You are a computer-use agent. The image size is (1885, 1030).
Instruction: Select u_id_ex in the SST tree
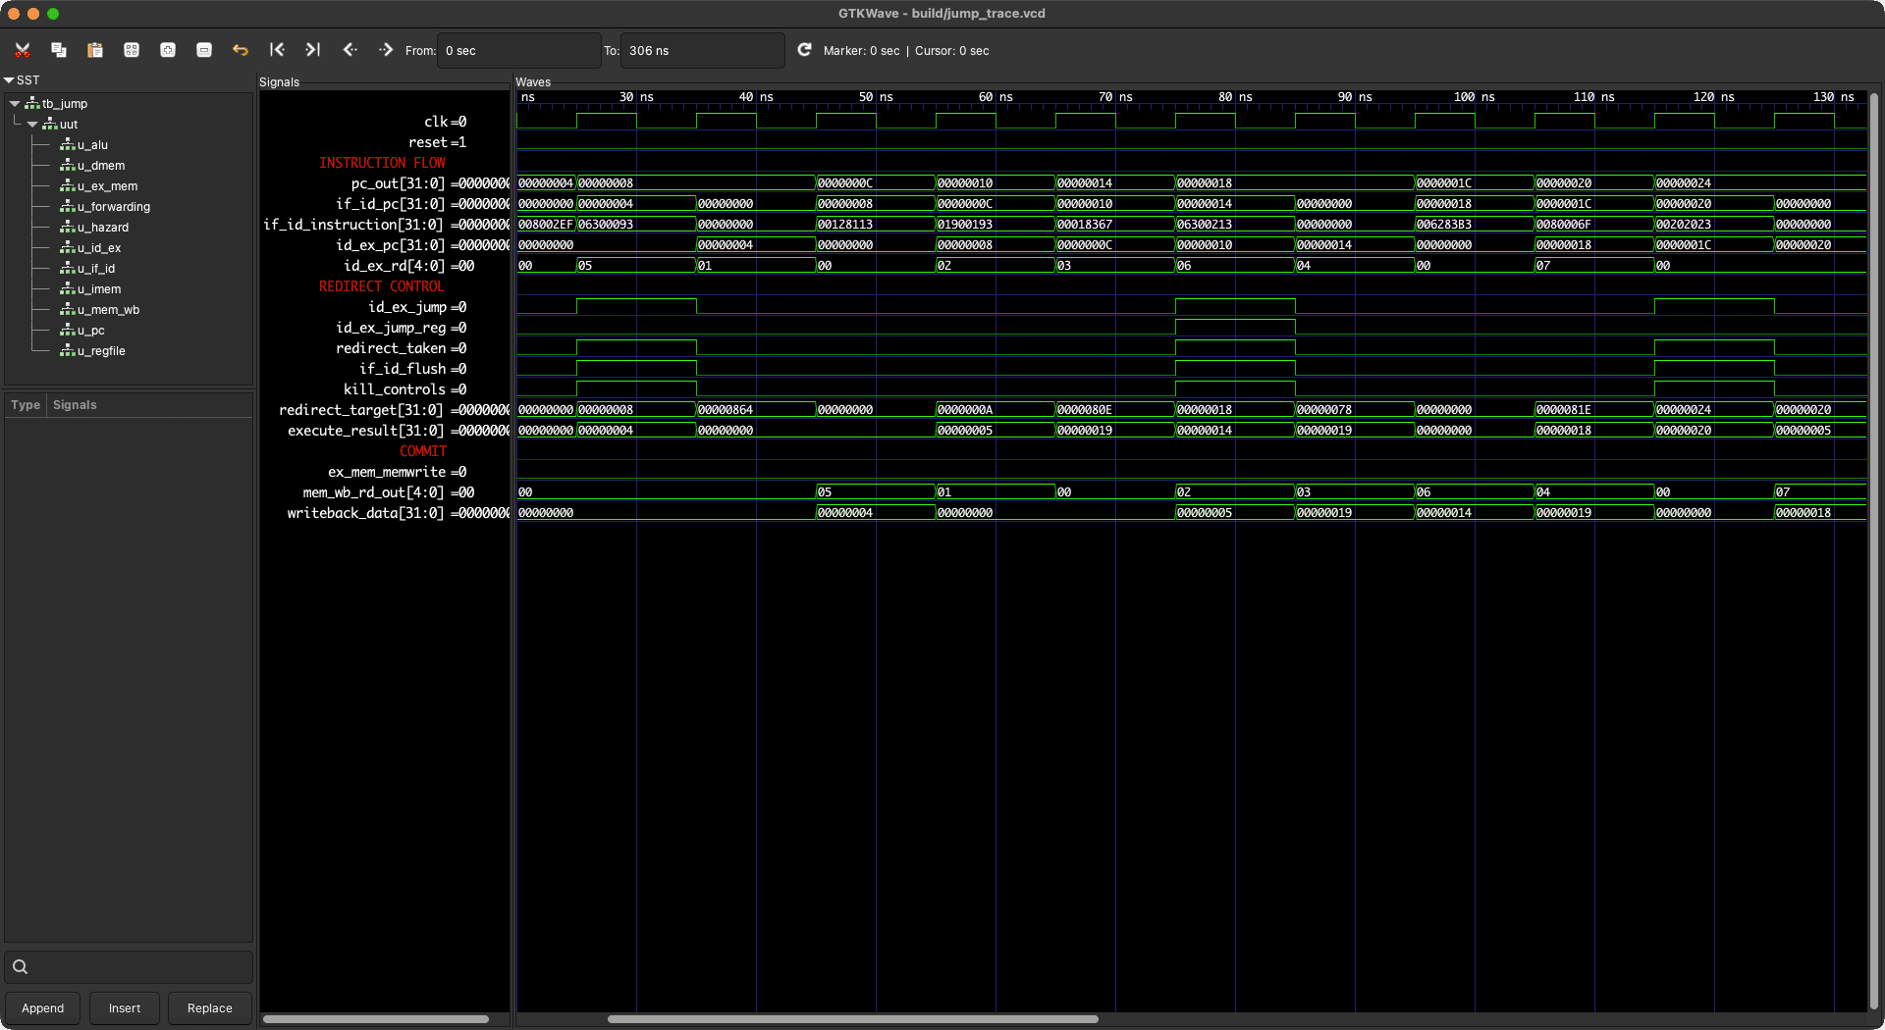pyautogui.click(x=99, y=248)
